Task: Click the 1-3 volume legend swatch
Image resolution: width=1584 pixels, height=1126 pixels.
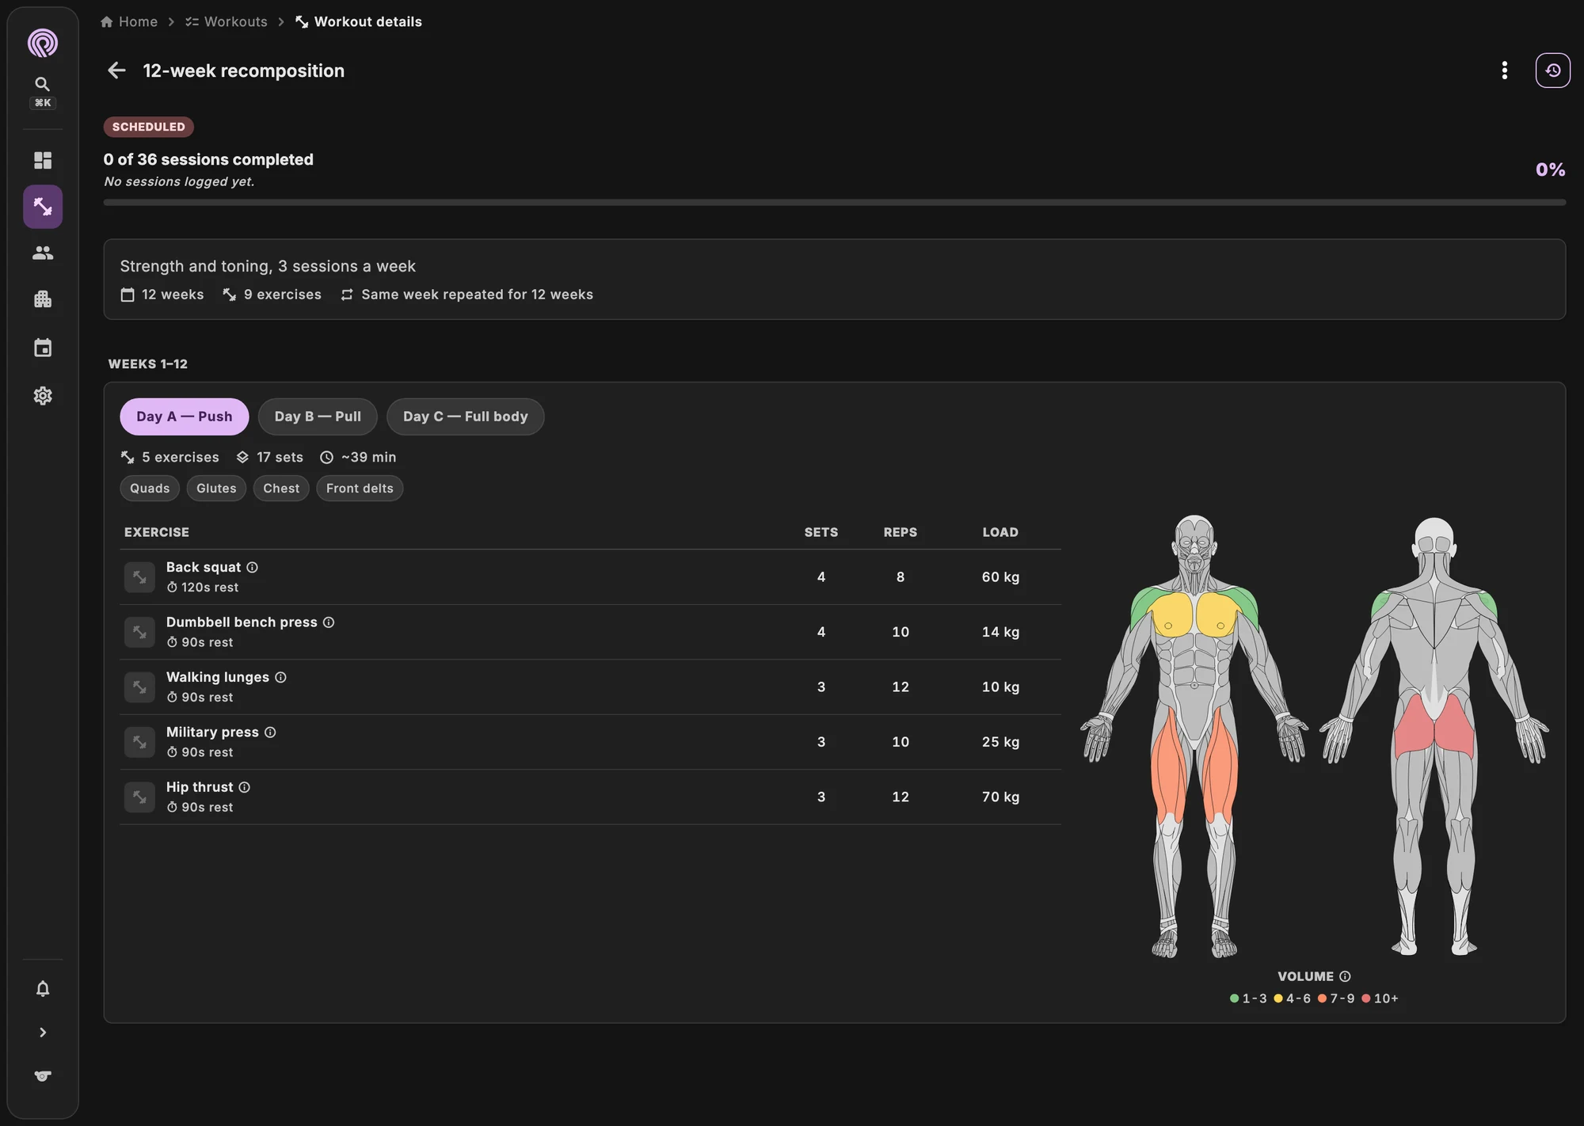Action: [x=1234, y=999]
